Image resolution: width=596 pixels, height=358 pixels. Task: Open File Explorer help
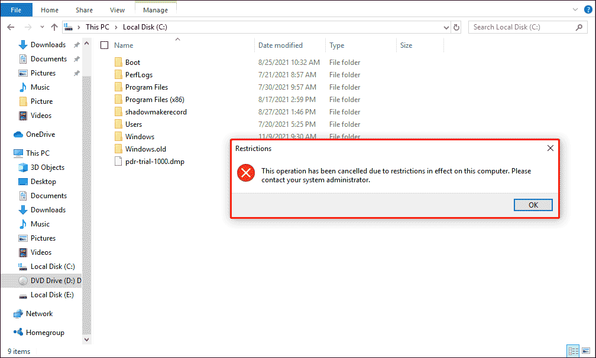click(x=588, y=9)
